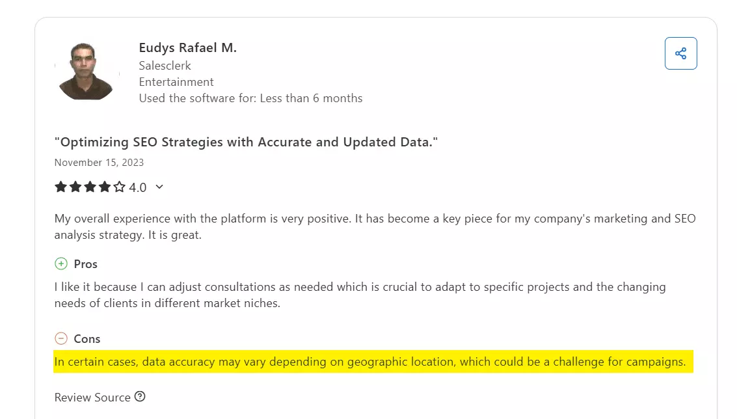Viewport: 737px width, 419px height.
Task: Expand the 4.0 rating breakdown chevron
Action: tap(159, 187)
